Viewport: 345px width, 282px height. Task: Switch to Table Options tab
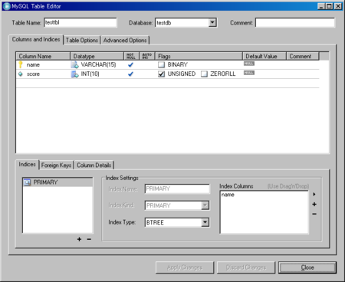82,41
